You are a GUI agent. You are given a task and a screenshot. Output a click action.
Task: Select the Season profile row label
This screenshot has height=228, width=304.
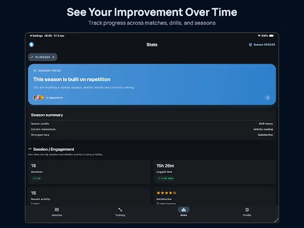click(x=40, y=123)
